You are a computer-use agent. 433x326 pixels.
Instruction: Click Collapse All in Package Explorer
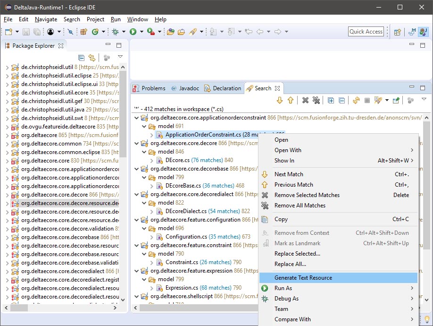pos(82,58)
